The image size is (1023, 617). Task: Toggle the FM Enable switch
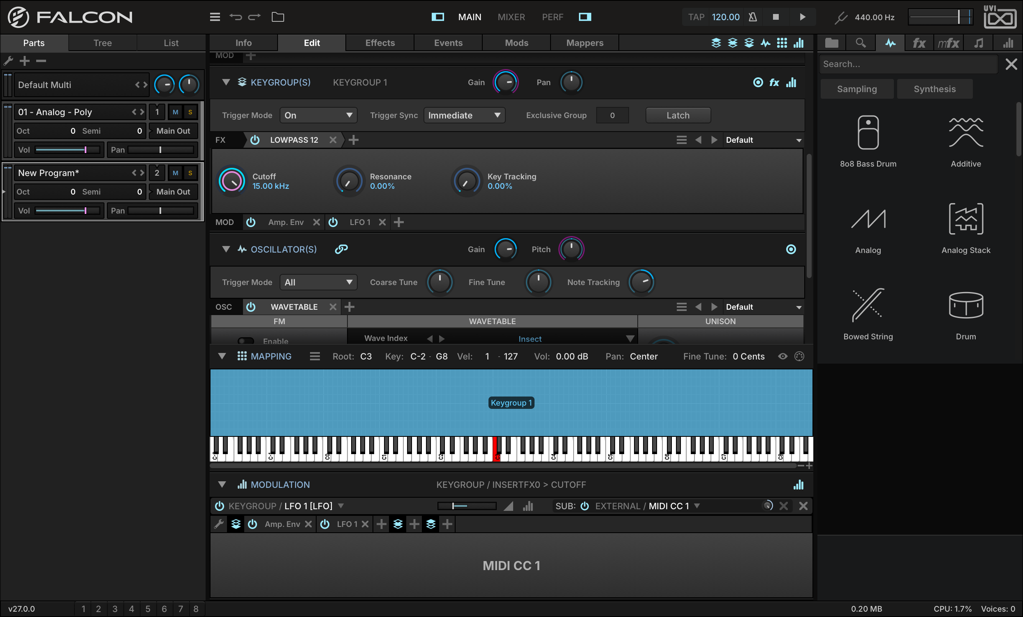(246, 341)
